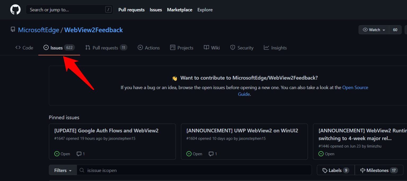Open pinned WebView2 Runtime announcement issue
This screenshot has width=407, height=181.
362,134
